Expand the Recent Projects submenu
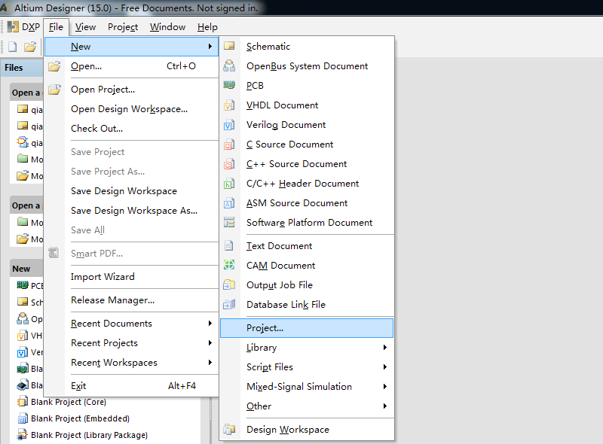Viewport: 603px width, 444px height. click(x=140, y=343)
